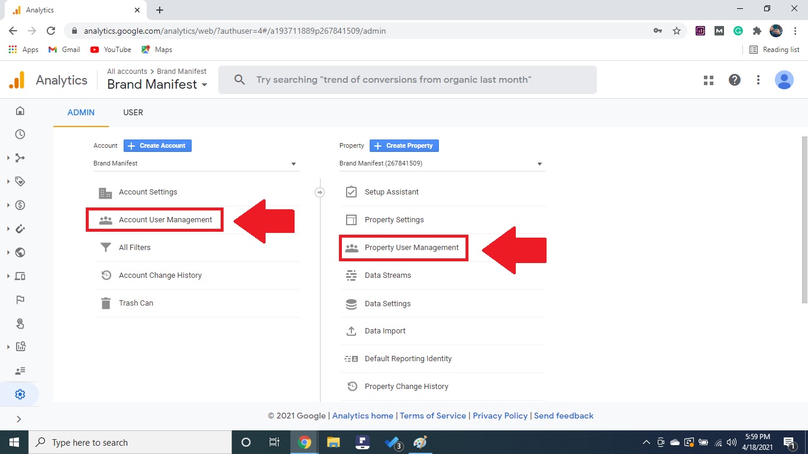Open the Analysis chart icon in sidebar
Viewport: 808px width, 454px height.
20,347
